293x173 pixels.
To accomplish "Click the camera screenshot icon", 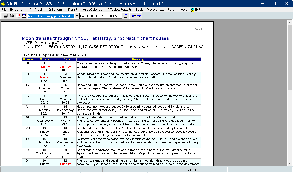I will click(x=12, y=16).
